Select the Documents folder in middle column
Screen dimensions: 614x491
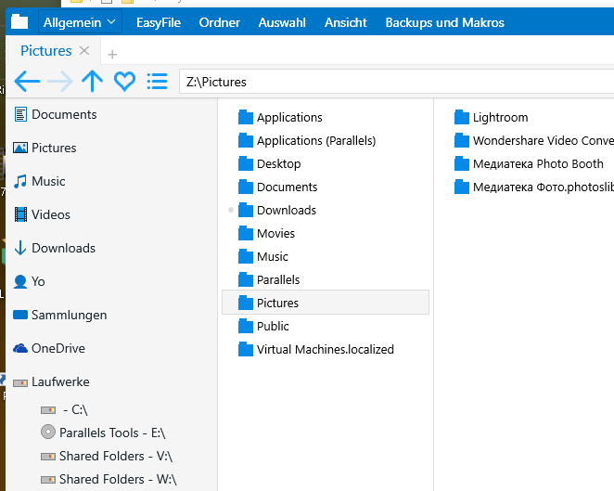278,187
